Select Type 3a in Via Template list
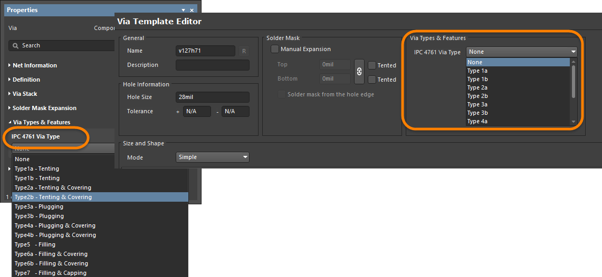Image resolution: width=602 pixels, height=277 pixels. coord(477,104)
